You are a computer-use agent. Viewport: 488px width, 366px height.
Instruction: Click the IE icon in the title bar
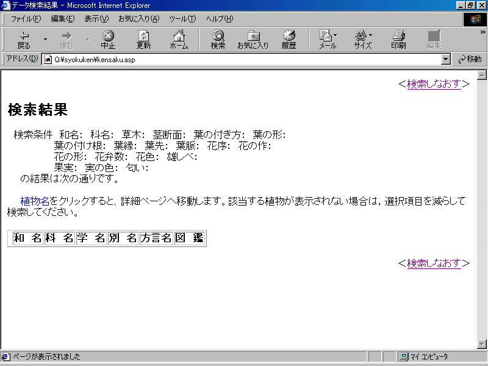coord(5,5)
